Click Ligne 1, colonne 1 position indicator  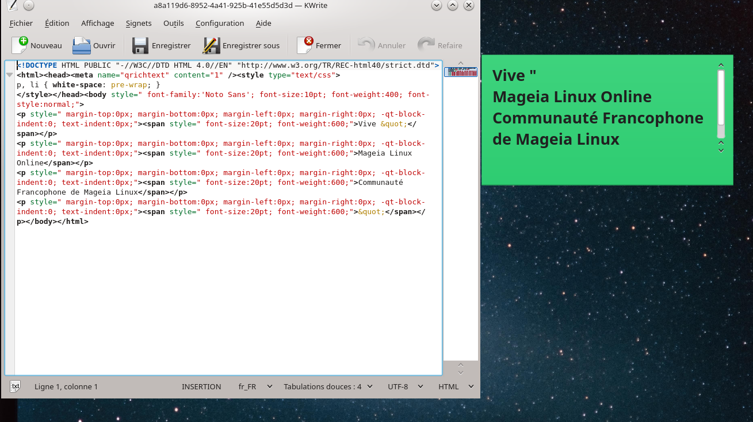click(66, 386)
